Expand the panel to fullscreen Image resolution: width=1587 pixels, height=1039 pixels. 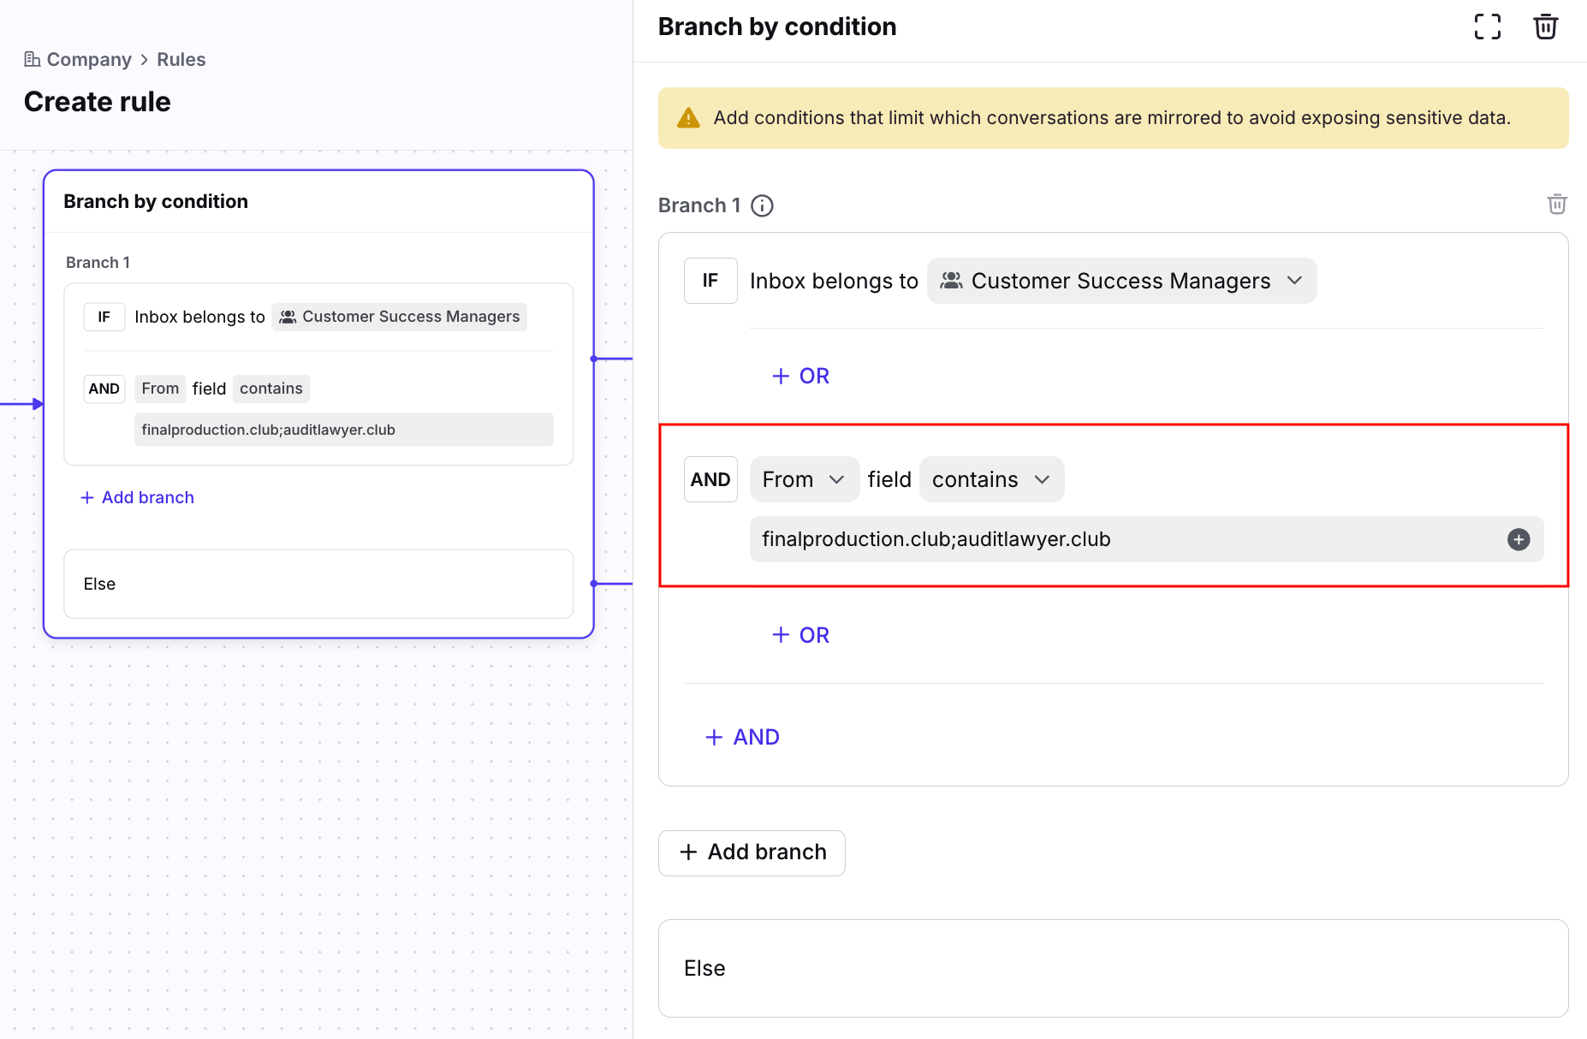coord(1487,27)
